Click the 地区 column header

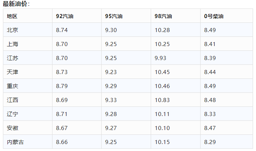click(x=12, y=16)
